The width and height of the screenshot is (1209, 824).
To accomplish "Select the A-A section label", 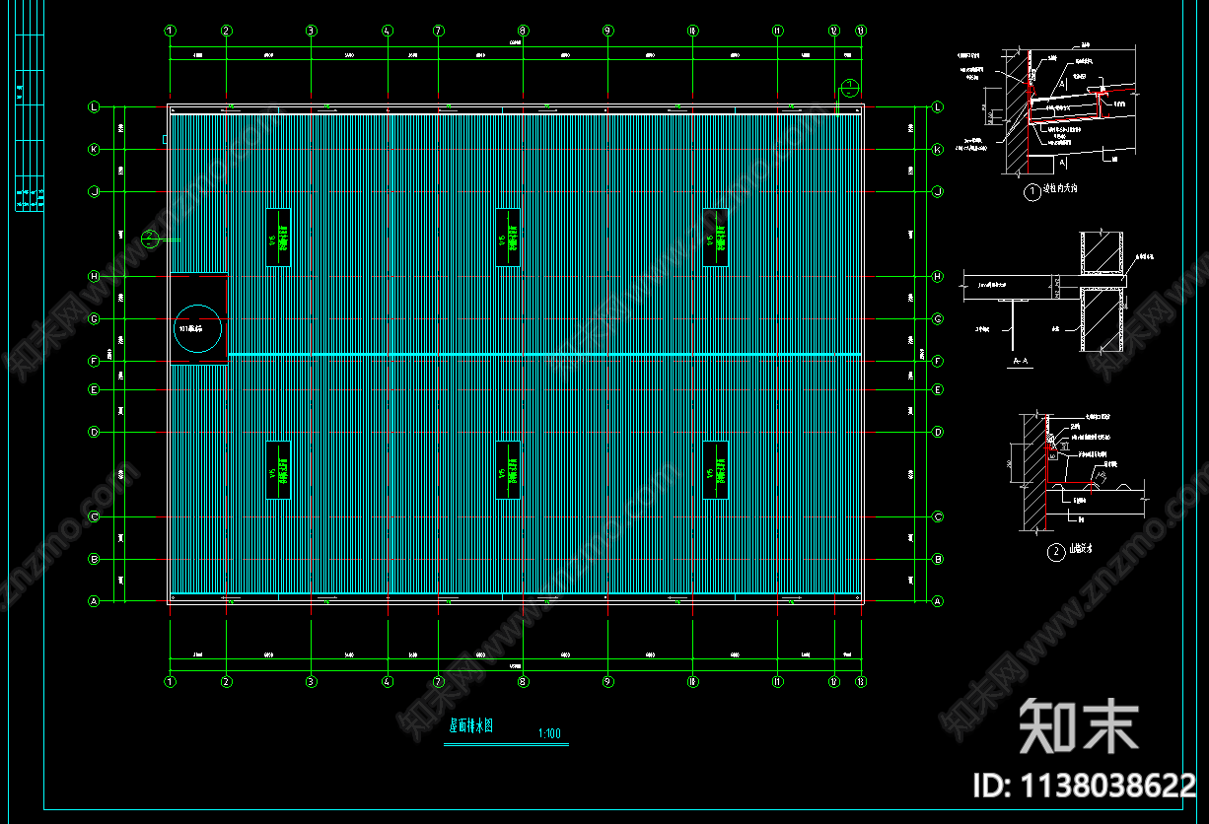I will pos(1021,362).
